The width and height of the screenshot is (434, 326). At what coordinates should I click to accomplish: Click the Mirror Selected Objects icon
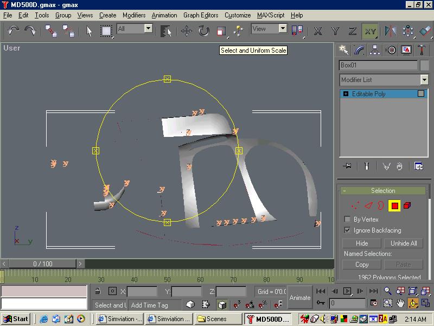click(x=389, y=31)
